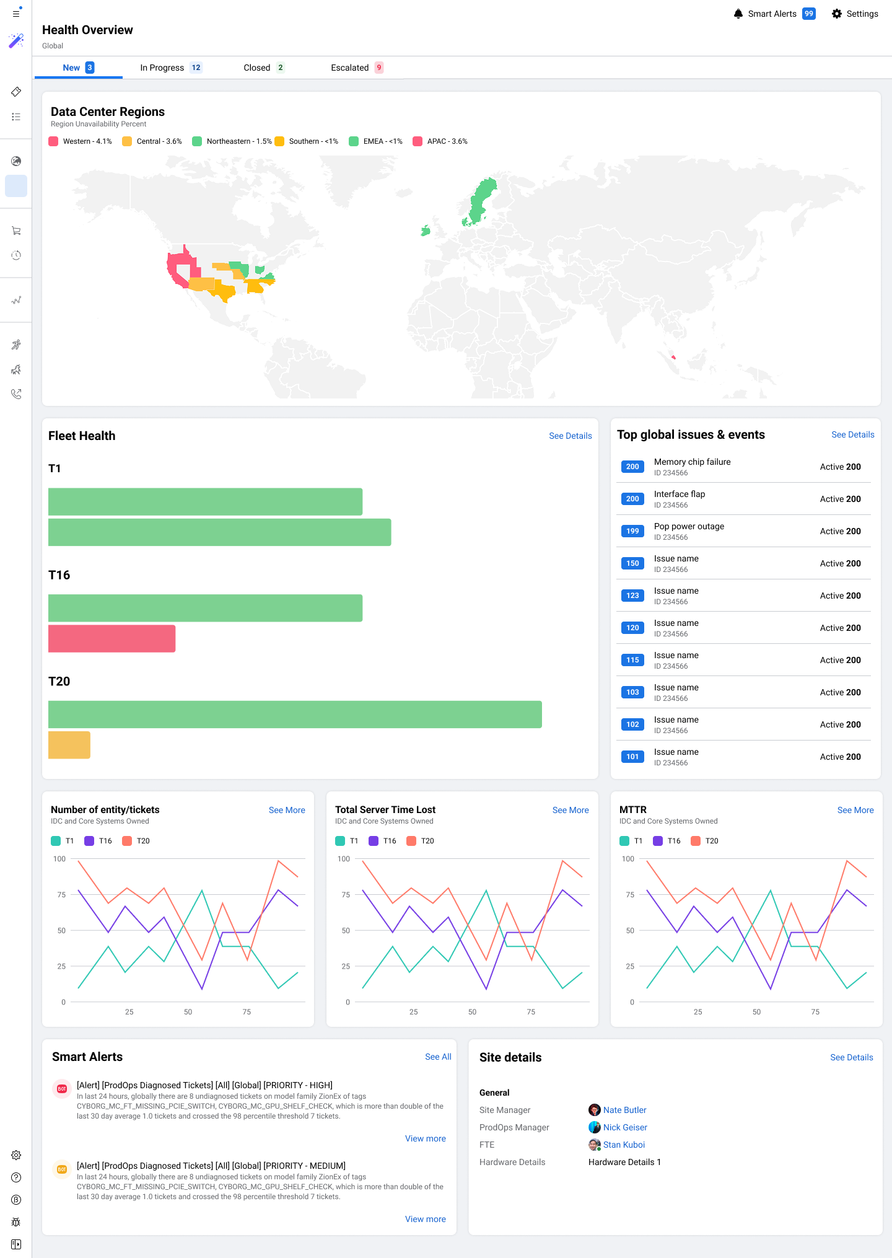Viewport: 892px width, 1258px height.
Task: Open Nick Geiser's profile link
Action: (625, 1127)
